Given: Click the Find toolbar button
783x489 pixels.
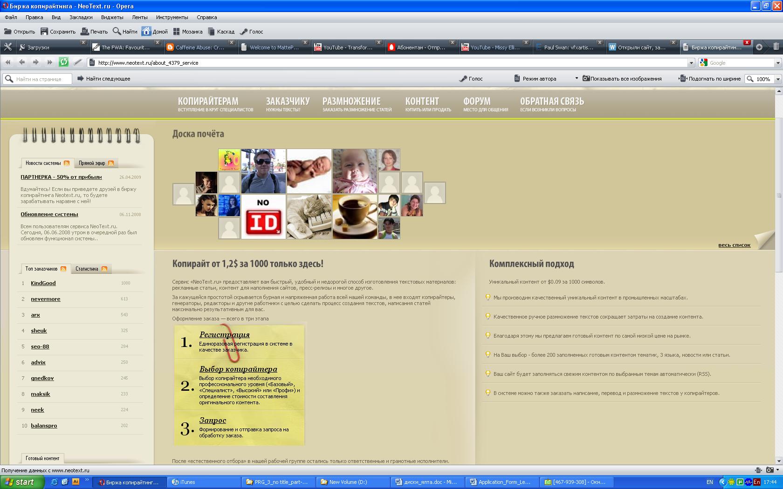Looking at the screenshot, I should tap(125, 32).
